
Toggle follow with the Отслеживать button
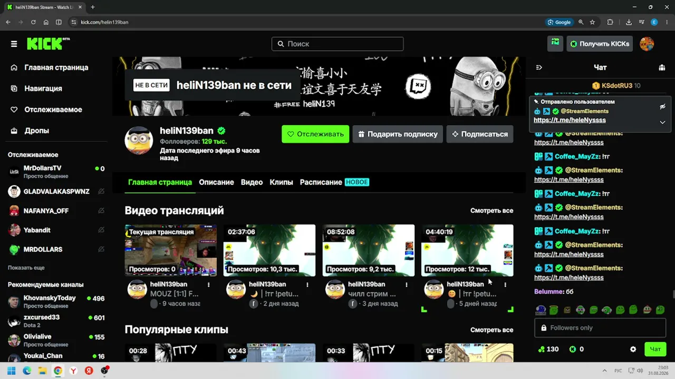click(315, 134)
